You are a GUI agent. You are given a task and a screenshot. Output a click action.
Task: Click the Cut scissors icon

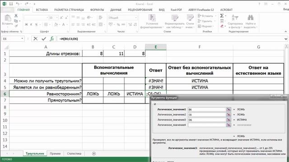click(x=16, y=16)
